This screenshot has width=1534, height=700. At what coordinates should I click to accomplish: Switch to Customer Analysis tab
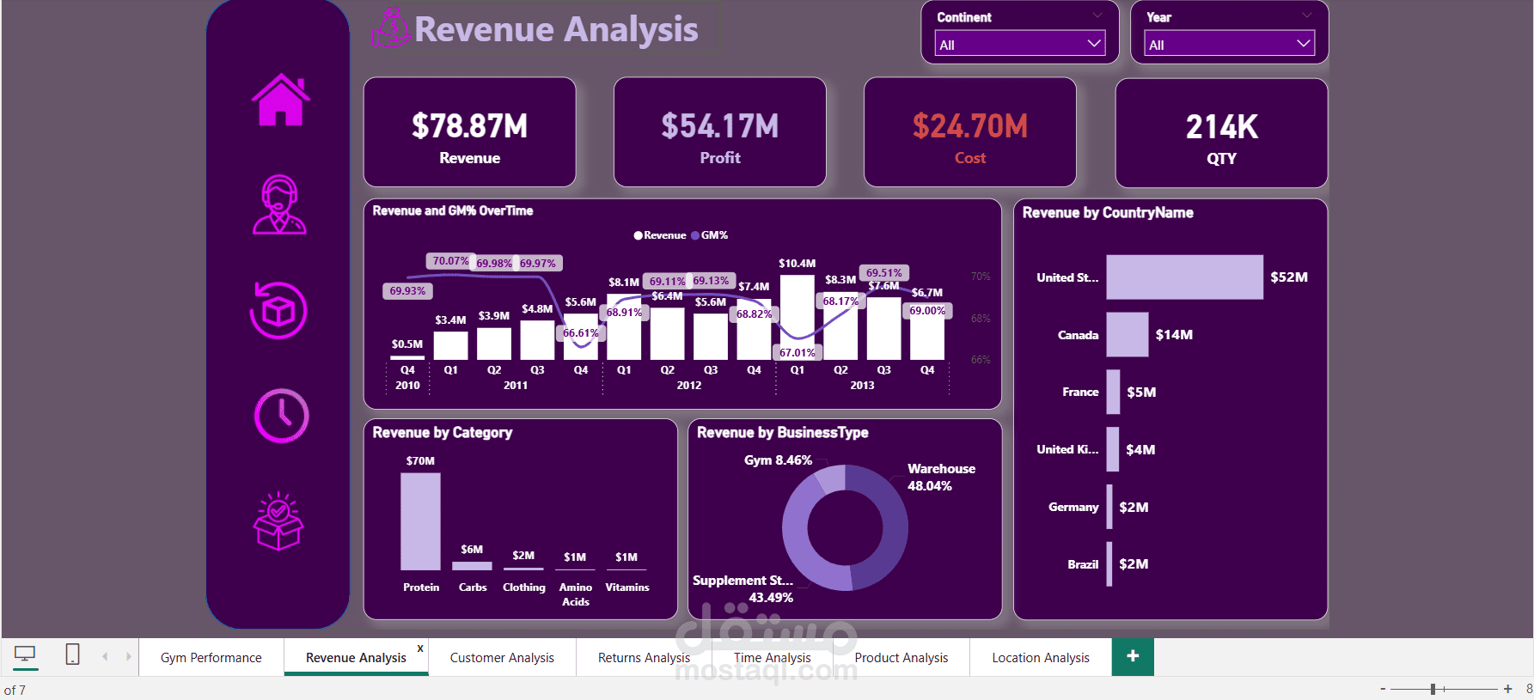(502, 657)
